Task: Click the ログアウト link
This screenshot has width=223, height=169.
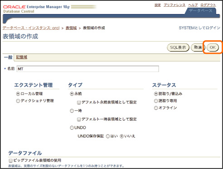Action: [208, 5]
